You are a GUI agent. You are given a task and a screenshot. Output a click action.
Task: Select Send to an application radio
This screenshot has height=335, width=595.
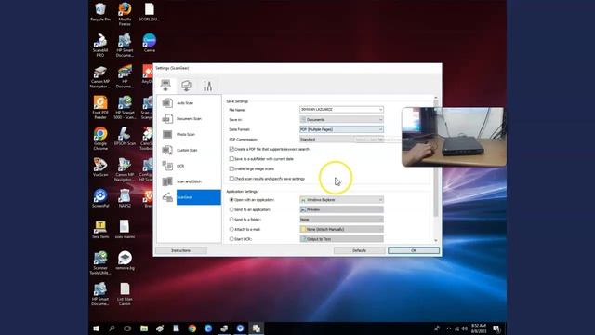pos(231,209)
